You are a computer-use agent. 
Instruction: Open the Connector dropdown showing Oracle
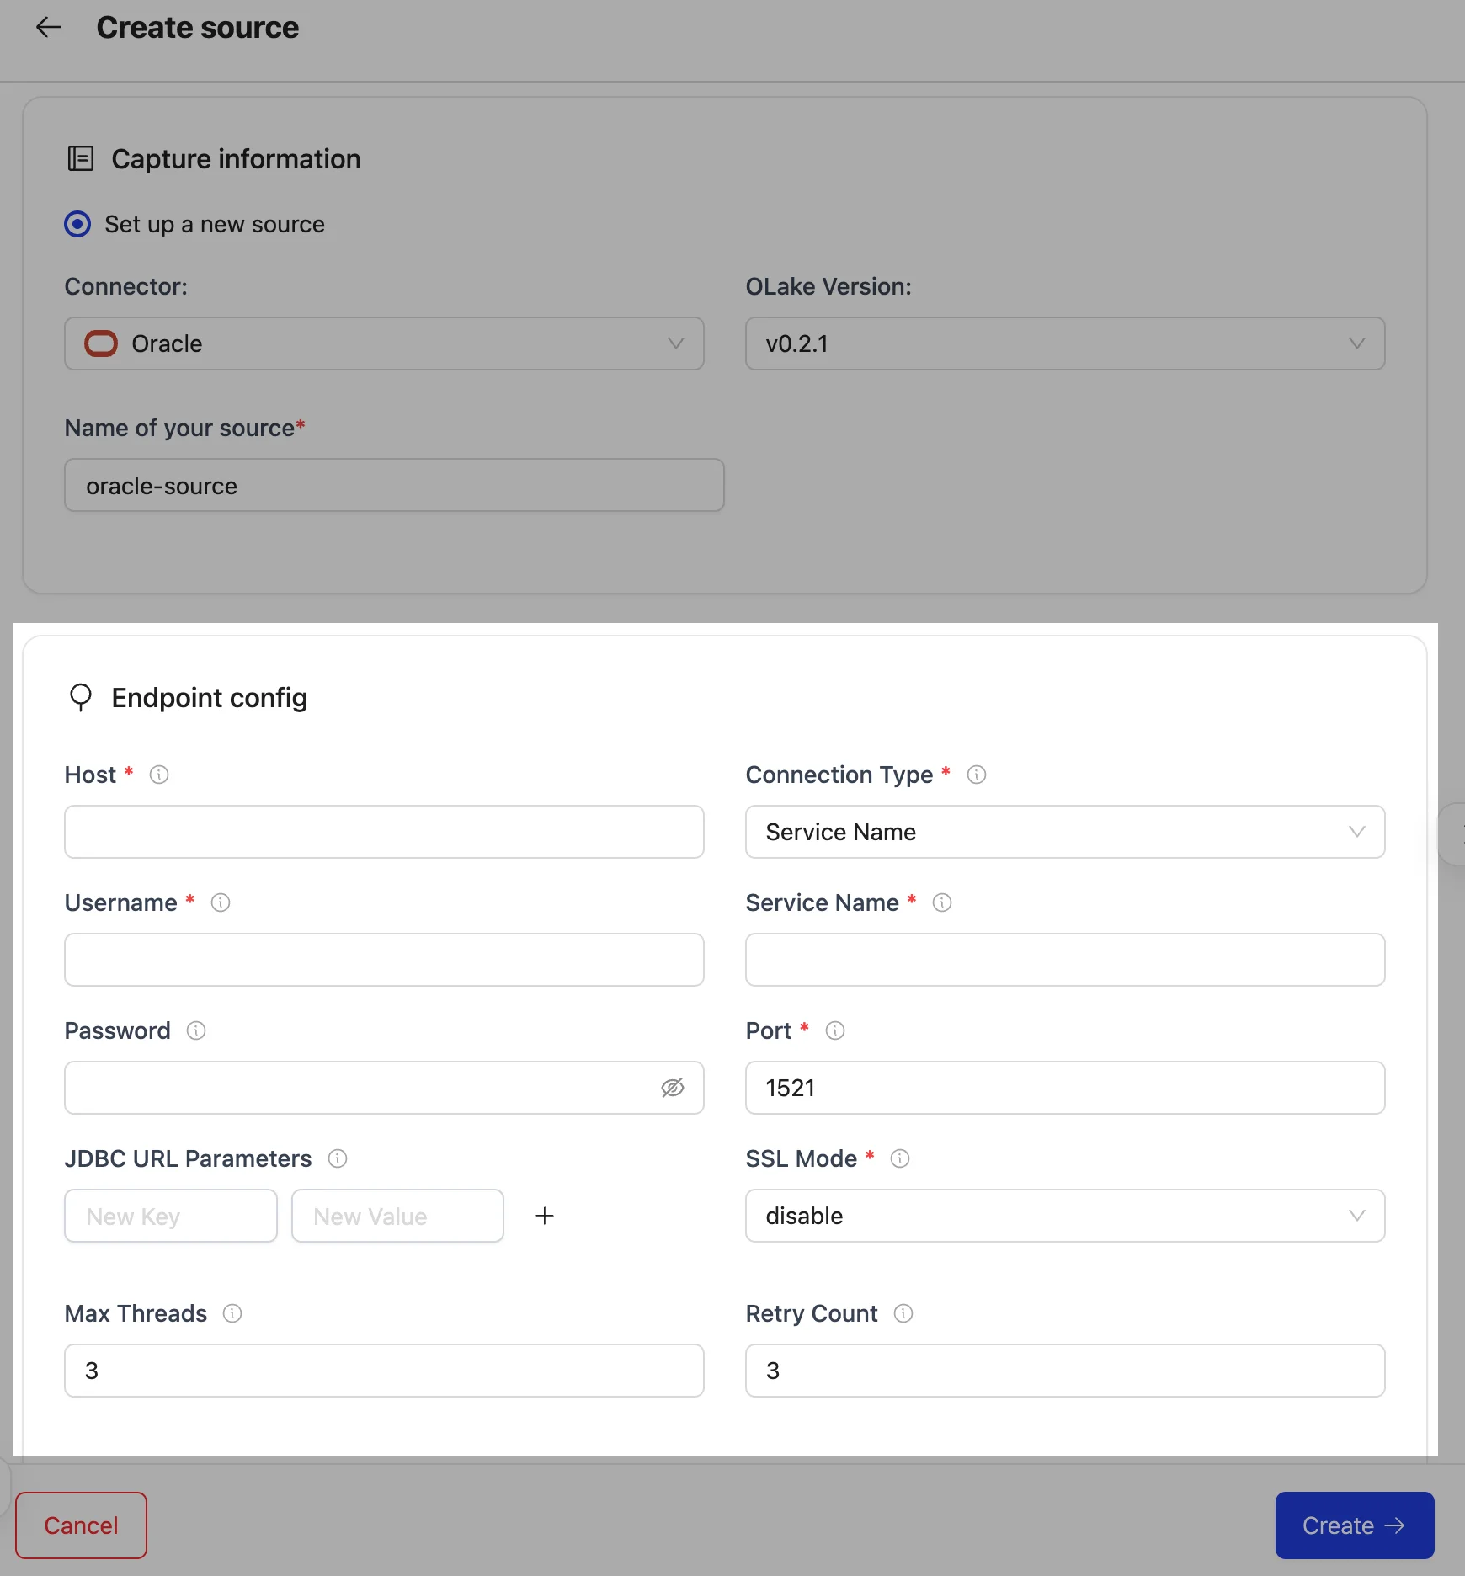coord(384,343)
